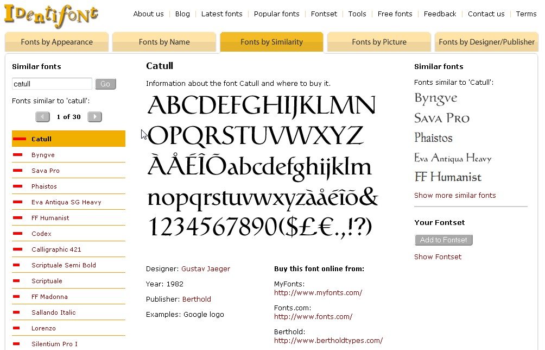This screenshot has height=350, width=545.
Task: Click the previous page arrow
Action: coord(42,117)
